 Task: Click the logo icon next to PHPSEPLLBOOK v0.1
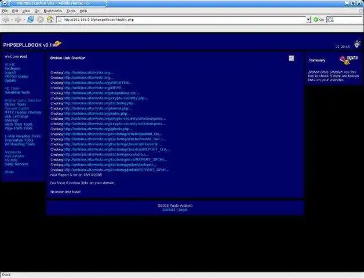click(x=57, y=43)
